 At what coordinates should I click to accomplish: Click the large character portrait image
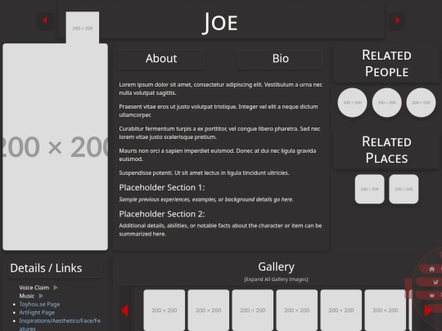click(x=56, y=146)
